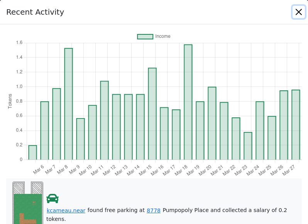The image size is (308, 224).
Task: Click the Mar 27 income bar
Action: (296, 125)
